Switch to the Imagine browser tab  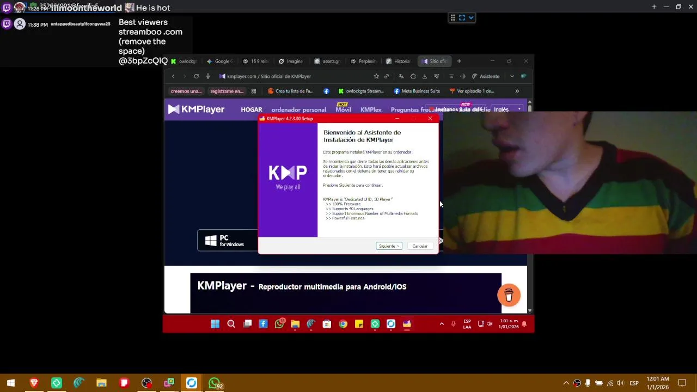pyautogui.click(x=291, y=62)
